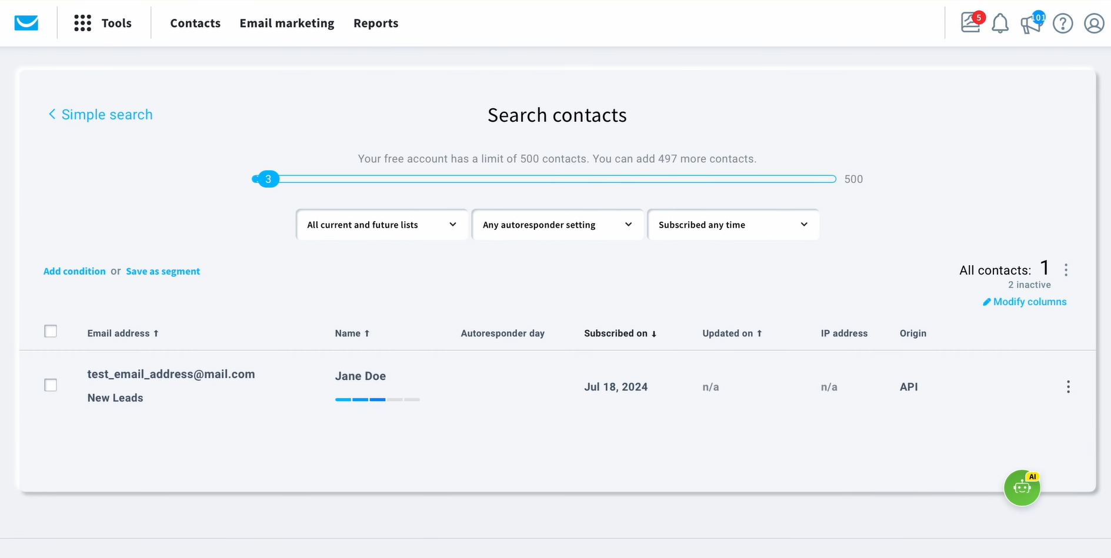Select the test_email_address@mail.com row checkbox
Image resolution: width=1111 pixels, height=558 pixels.
[51, 385]
